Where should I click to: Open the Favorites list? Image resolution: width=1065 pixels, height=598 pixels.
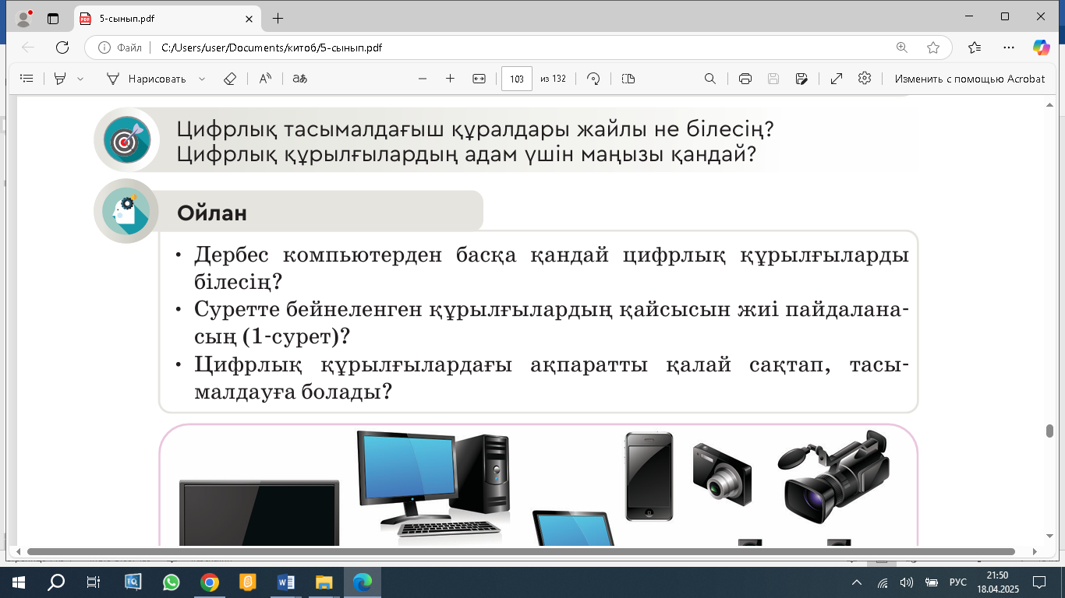coord(975,47)
